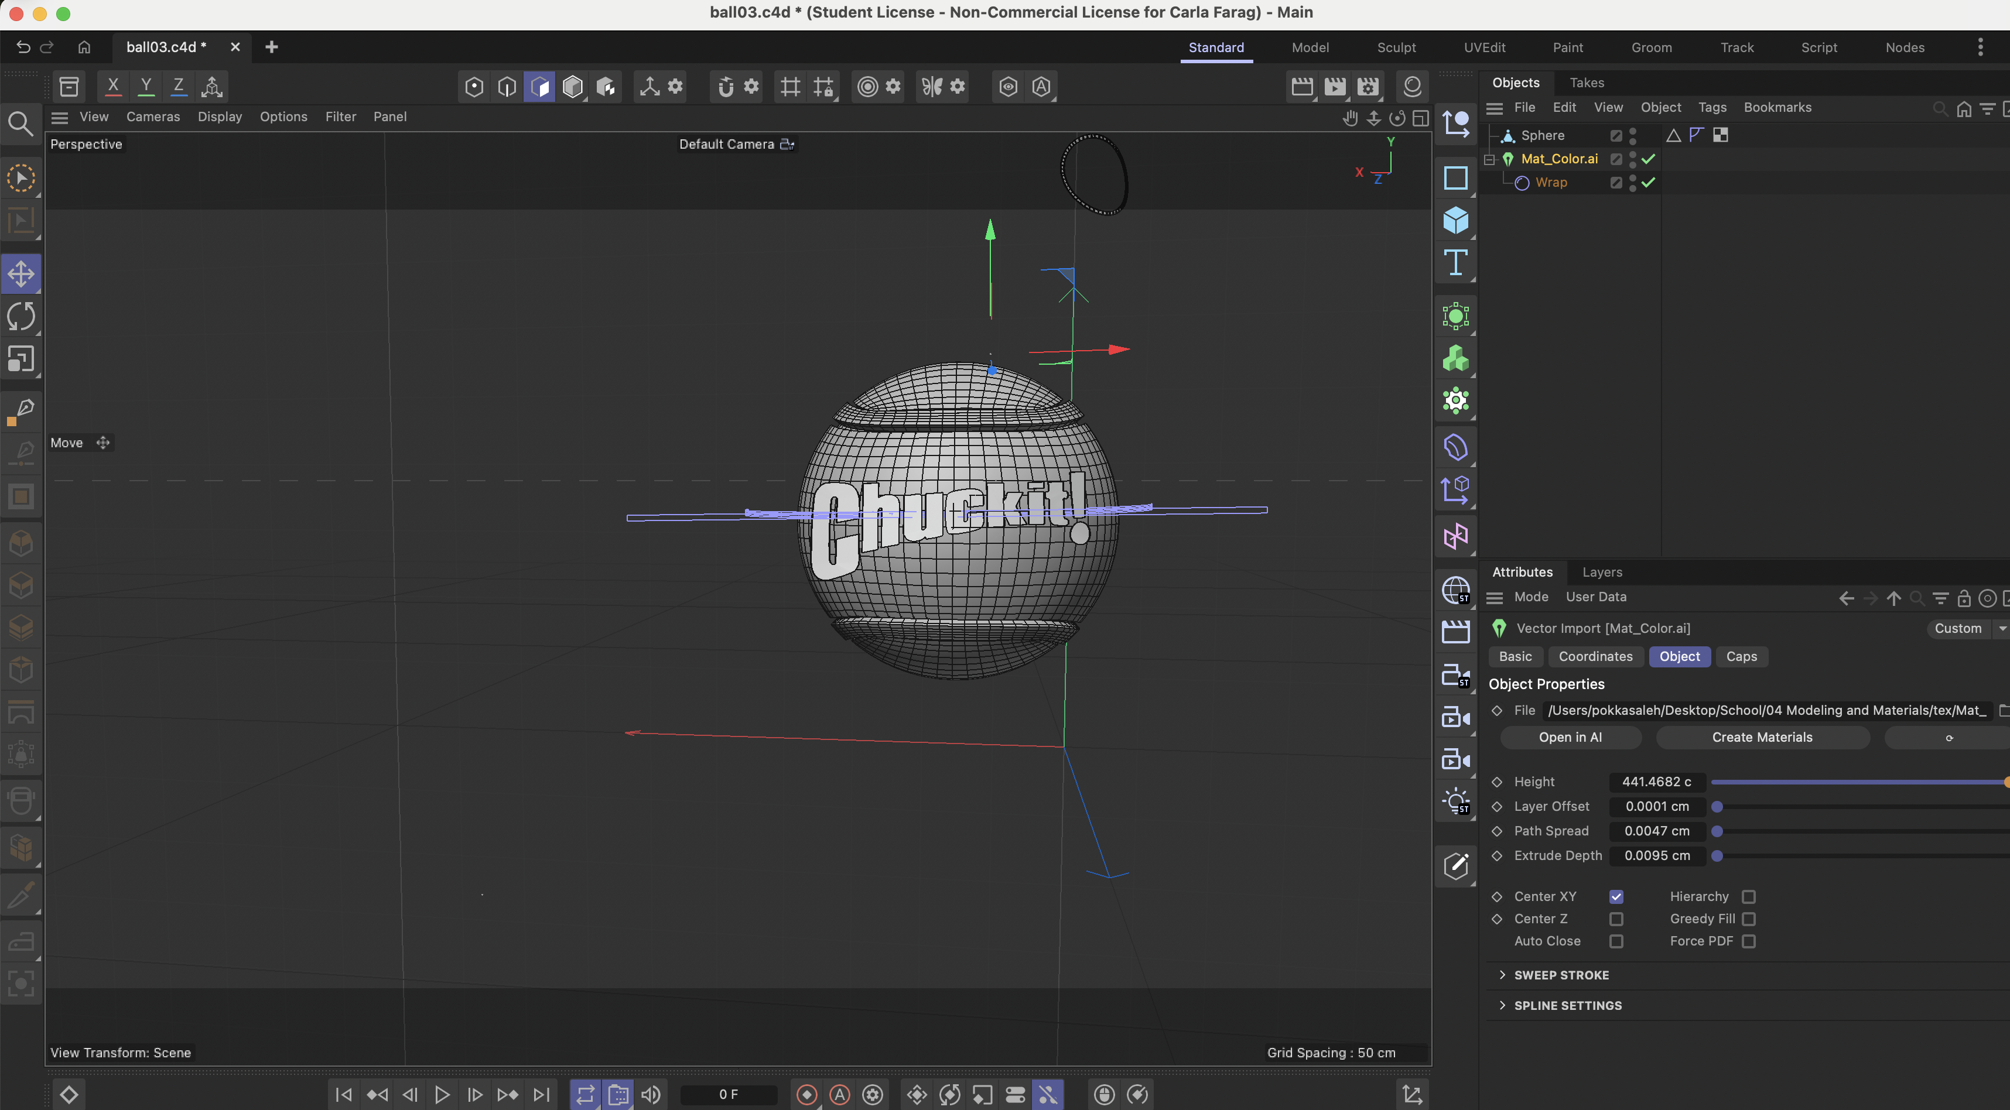Enable the Auto Close checkbox
Image resolution: width=2010 pixels, height=1110 pixels.
[x=1616, y=941]
